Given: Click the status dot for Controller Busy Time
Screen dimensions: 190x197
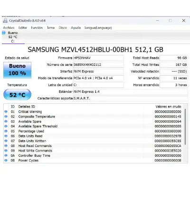Looking at the screenshot, I should click(6, 155).
